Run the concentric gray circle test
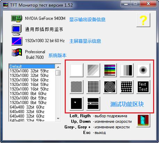The height and width of the screenshot is (143, 159). click(x=143, y=70)
